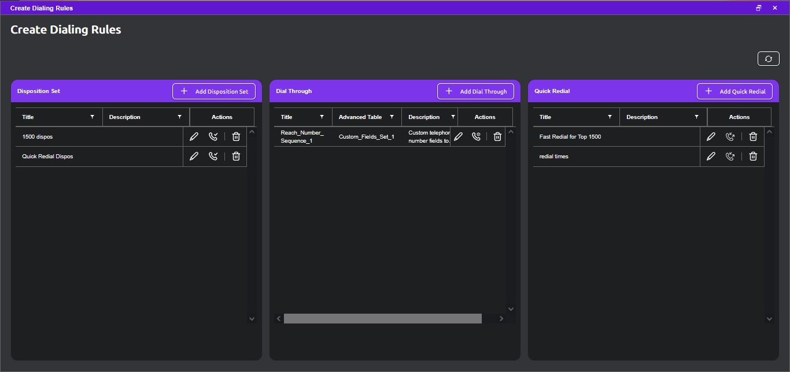Click phone icon for Reach_Number_Sequence_1 row
The image size is (790, 372).
[476, 137]
